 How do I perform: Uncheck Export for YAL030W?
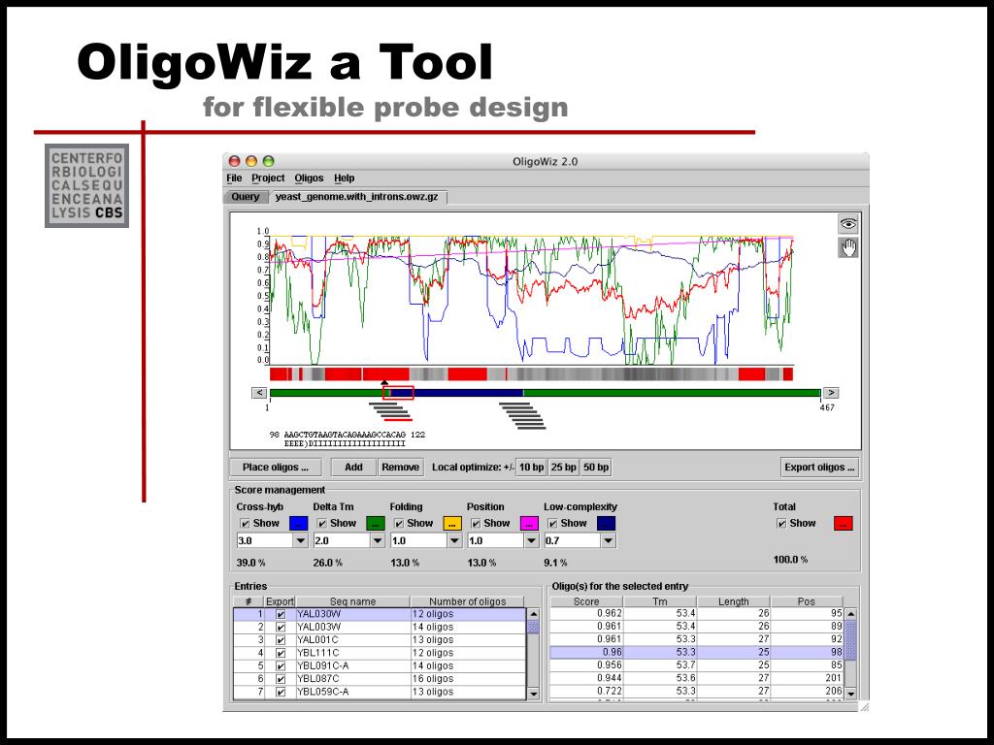pos(281,614)
